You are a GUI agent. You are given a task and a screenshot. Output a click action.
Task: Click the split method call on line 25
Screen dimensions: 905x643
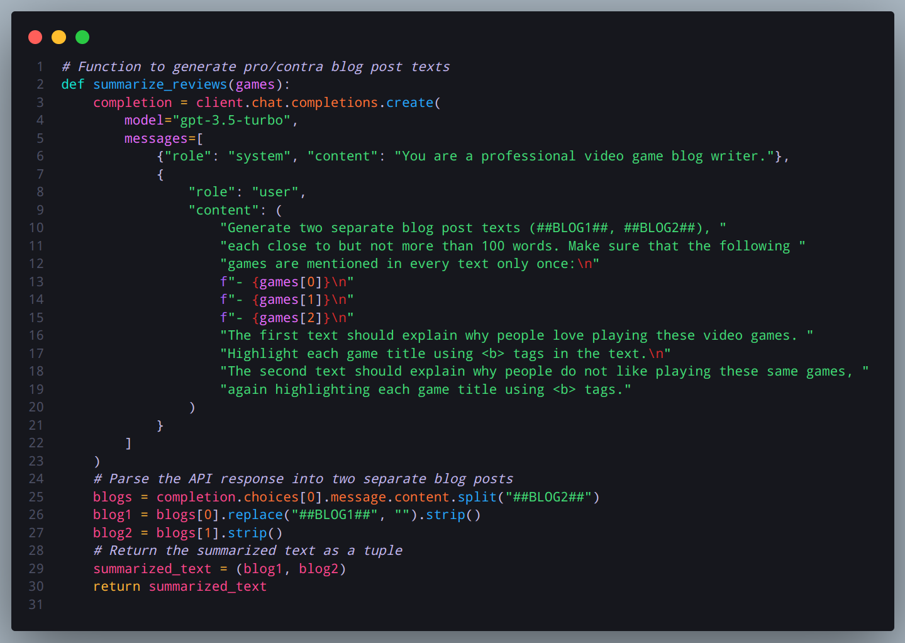coord(477,497)
